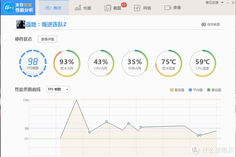Select the 98 FPS帧数 gauge
The image size is (236, 157).
(33, 63)
